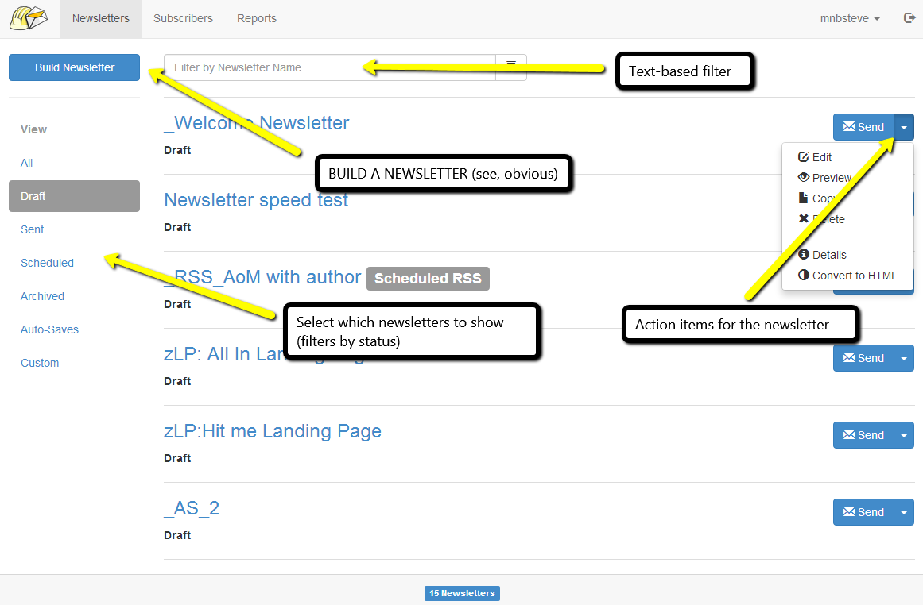Click the 15 Newsletters count badge
The height and width of the screenshot is (605, 923).
pos(462,593)
